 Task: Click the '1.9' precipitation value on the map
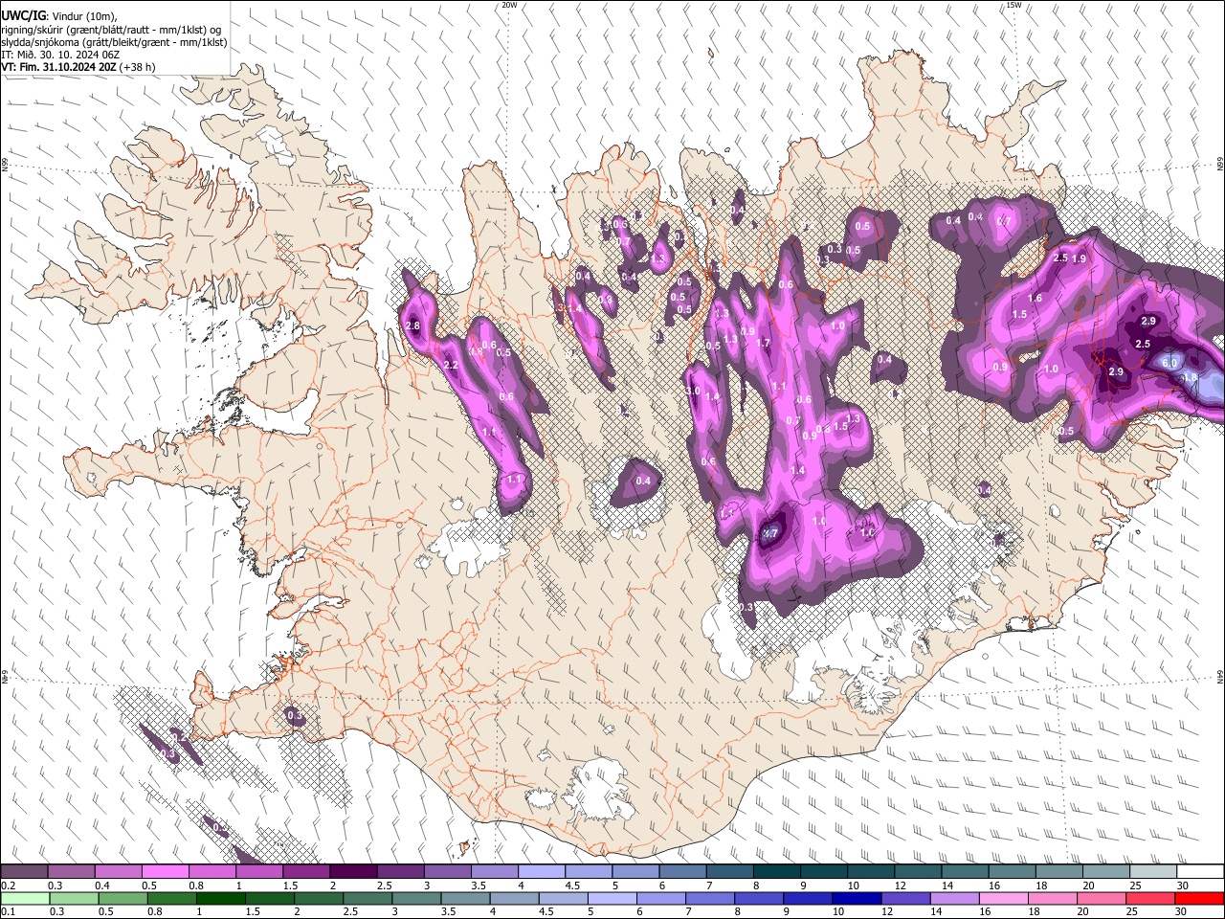[x=1080, y=258]
